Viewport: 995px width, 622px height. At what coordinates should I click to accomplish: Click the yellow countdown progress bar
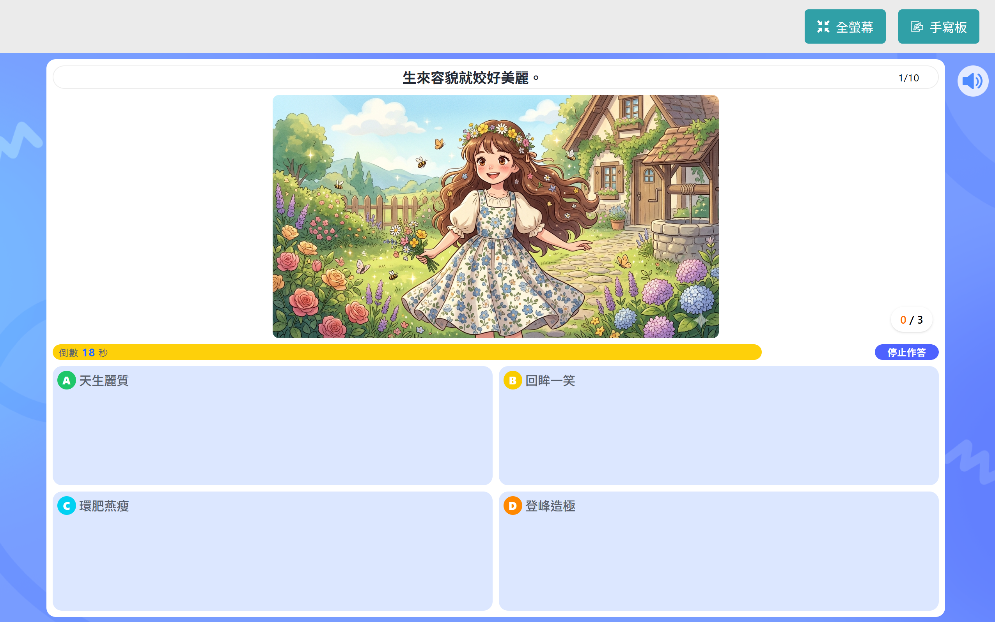pyautogui.click(x=407, y=352)
